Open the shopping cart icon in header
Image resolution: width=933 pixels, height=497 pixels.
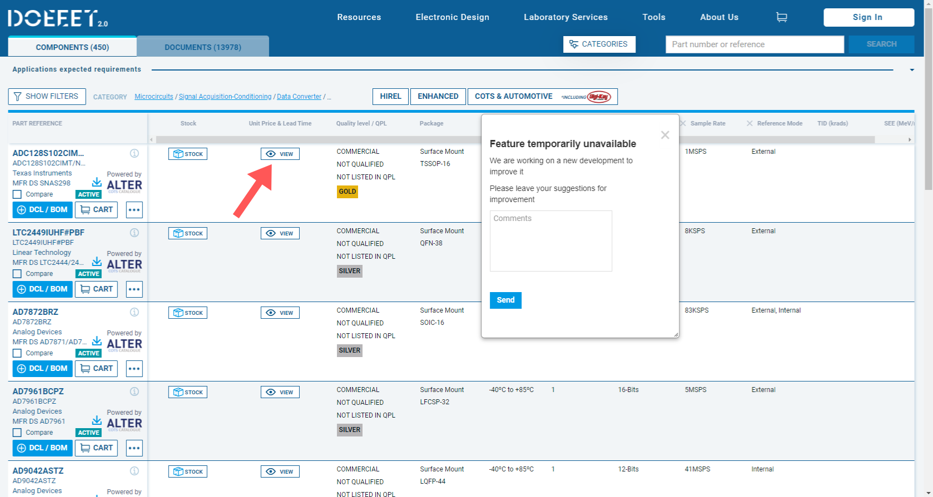[x=781, y=17]
